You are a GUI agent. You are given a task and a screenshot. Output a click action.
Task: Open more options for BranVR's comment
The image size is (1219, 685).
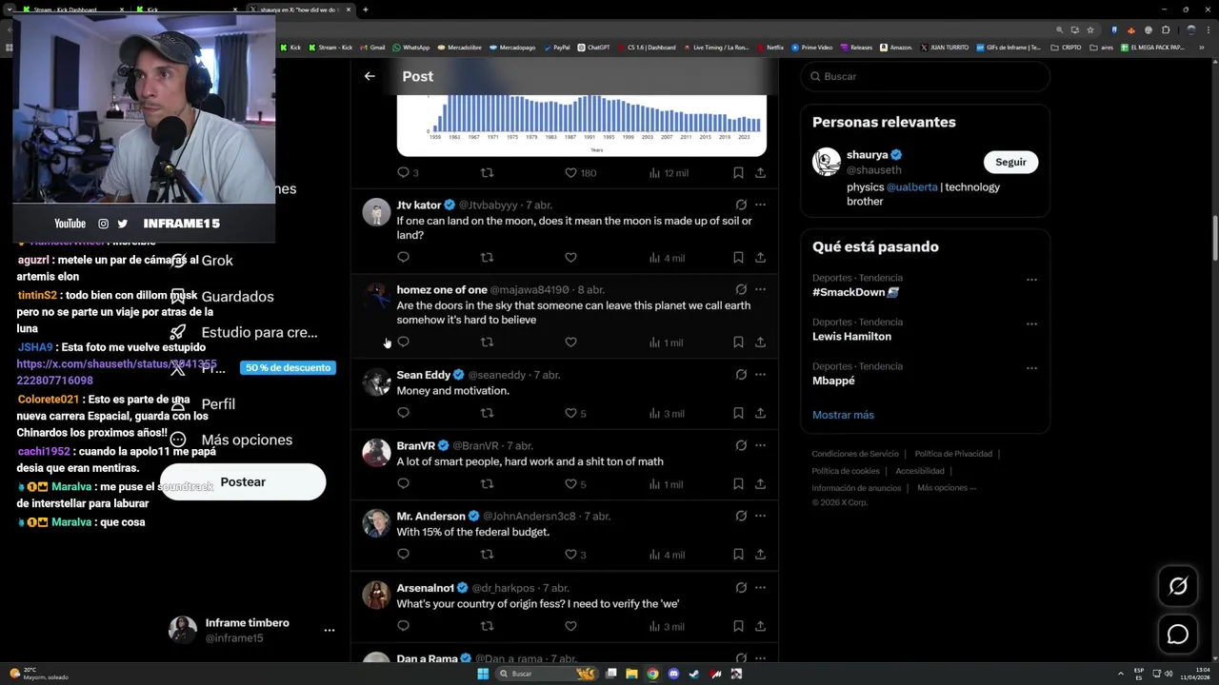[760, 445]
